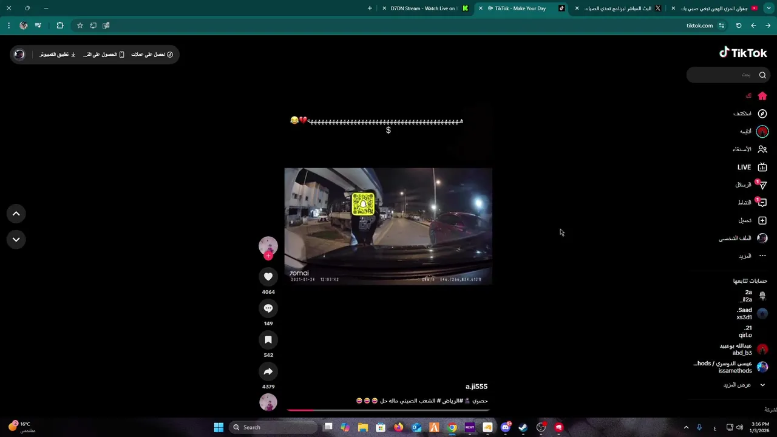Screen dimensions: 777x437
Task: Open the LIVE section
Action: (x=752, y=167)
